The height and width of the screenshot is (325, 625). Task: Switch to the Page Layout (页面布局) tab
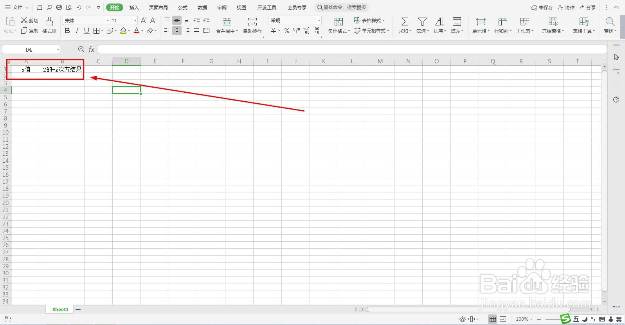159,7
